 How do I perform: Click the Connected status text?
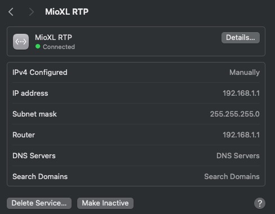tap(59, 47)
